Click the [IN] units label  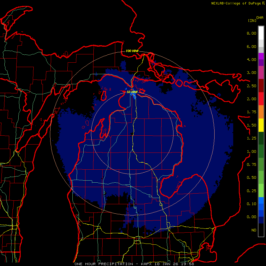coord(252,20)
